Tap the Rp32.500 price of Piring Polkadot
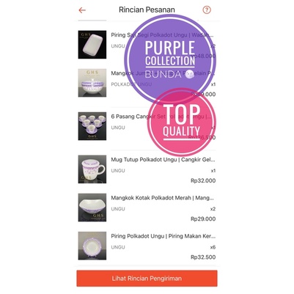Image resolution: width=294 pixels, height=294 pixels. [203, 257]
